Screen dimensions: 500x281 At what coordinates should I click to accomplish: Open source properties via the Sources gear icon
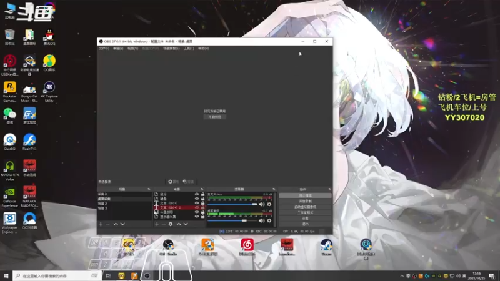(171, 224)
